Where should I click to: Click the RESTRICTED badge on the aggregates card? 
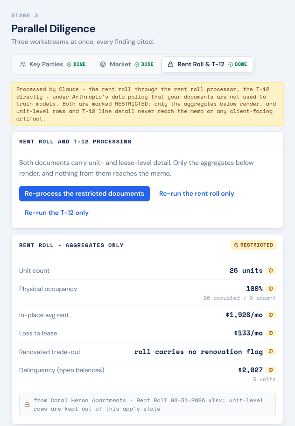253,245
